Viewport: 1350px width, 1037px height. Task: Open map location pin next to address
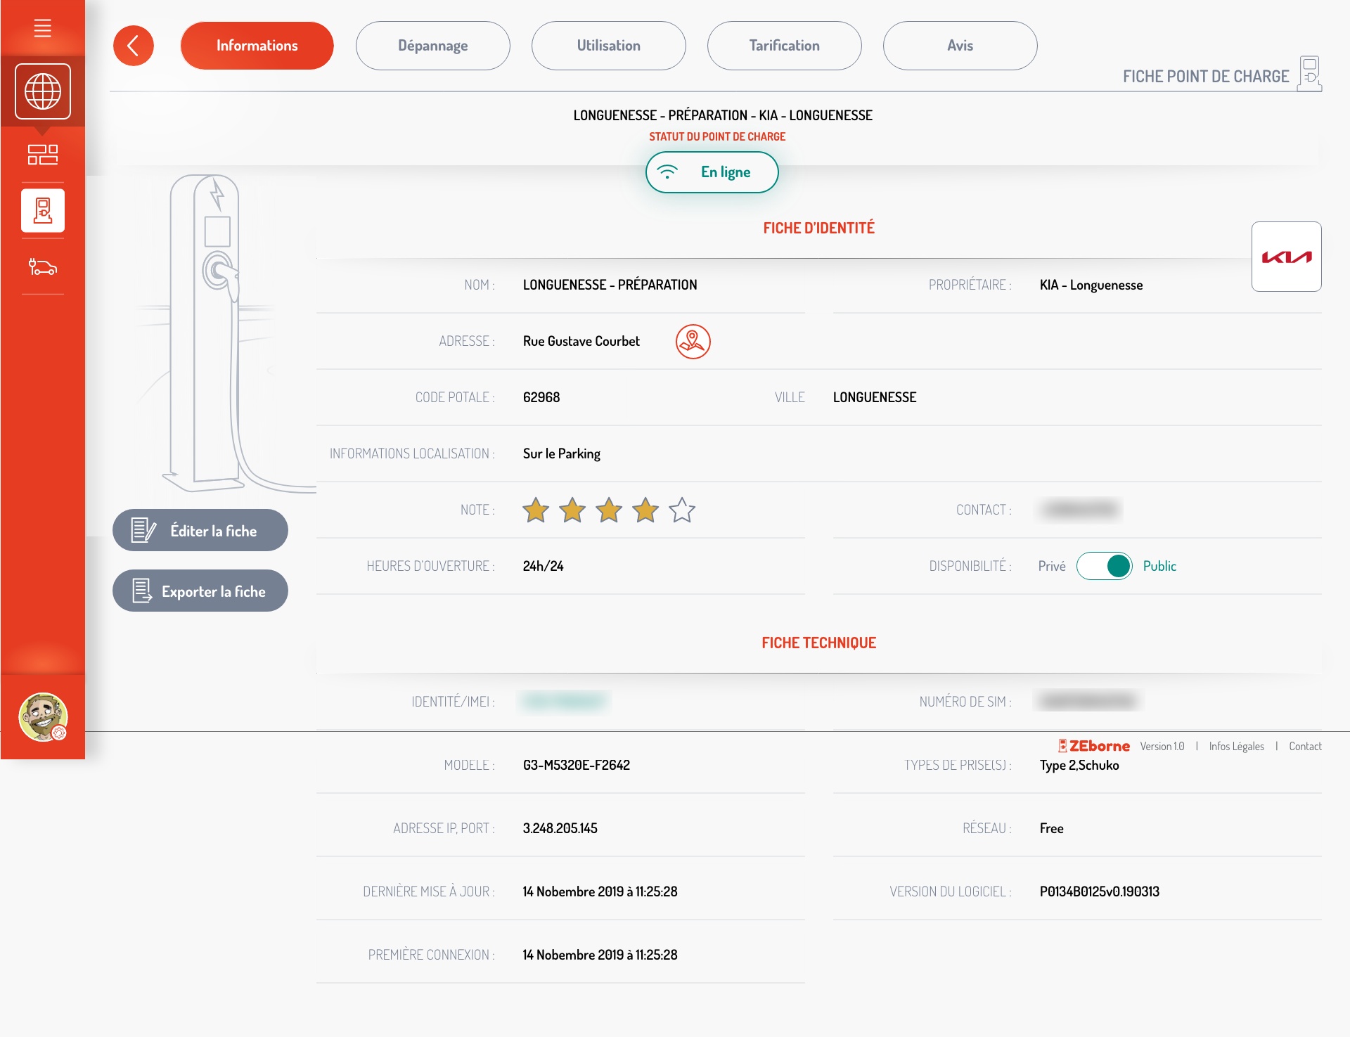click(x=693, y=342)
